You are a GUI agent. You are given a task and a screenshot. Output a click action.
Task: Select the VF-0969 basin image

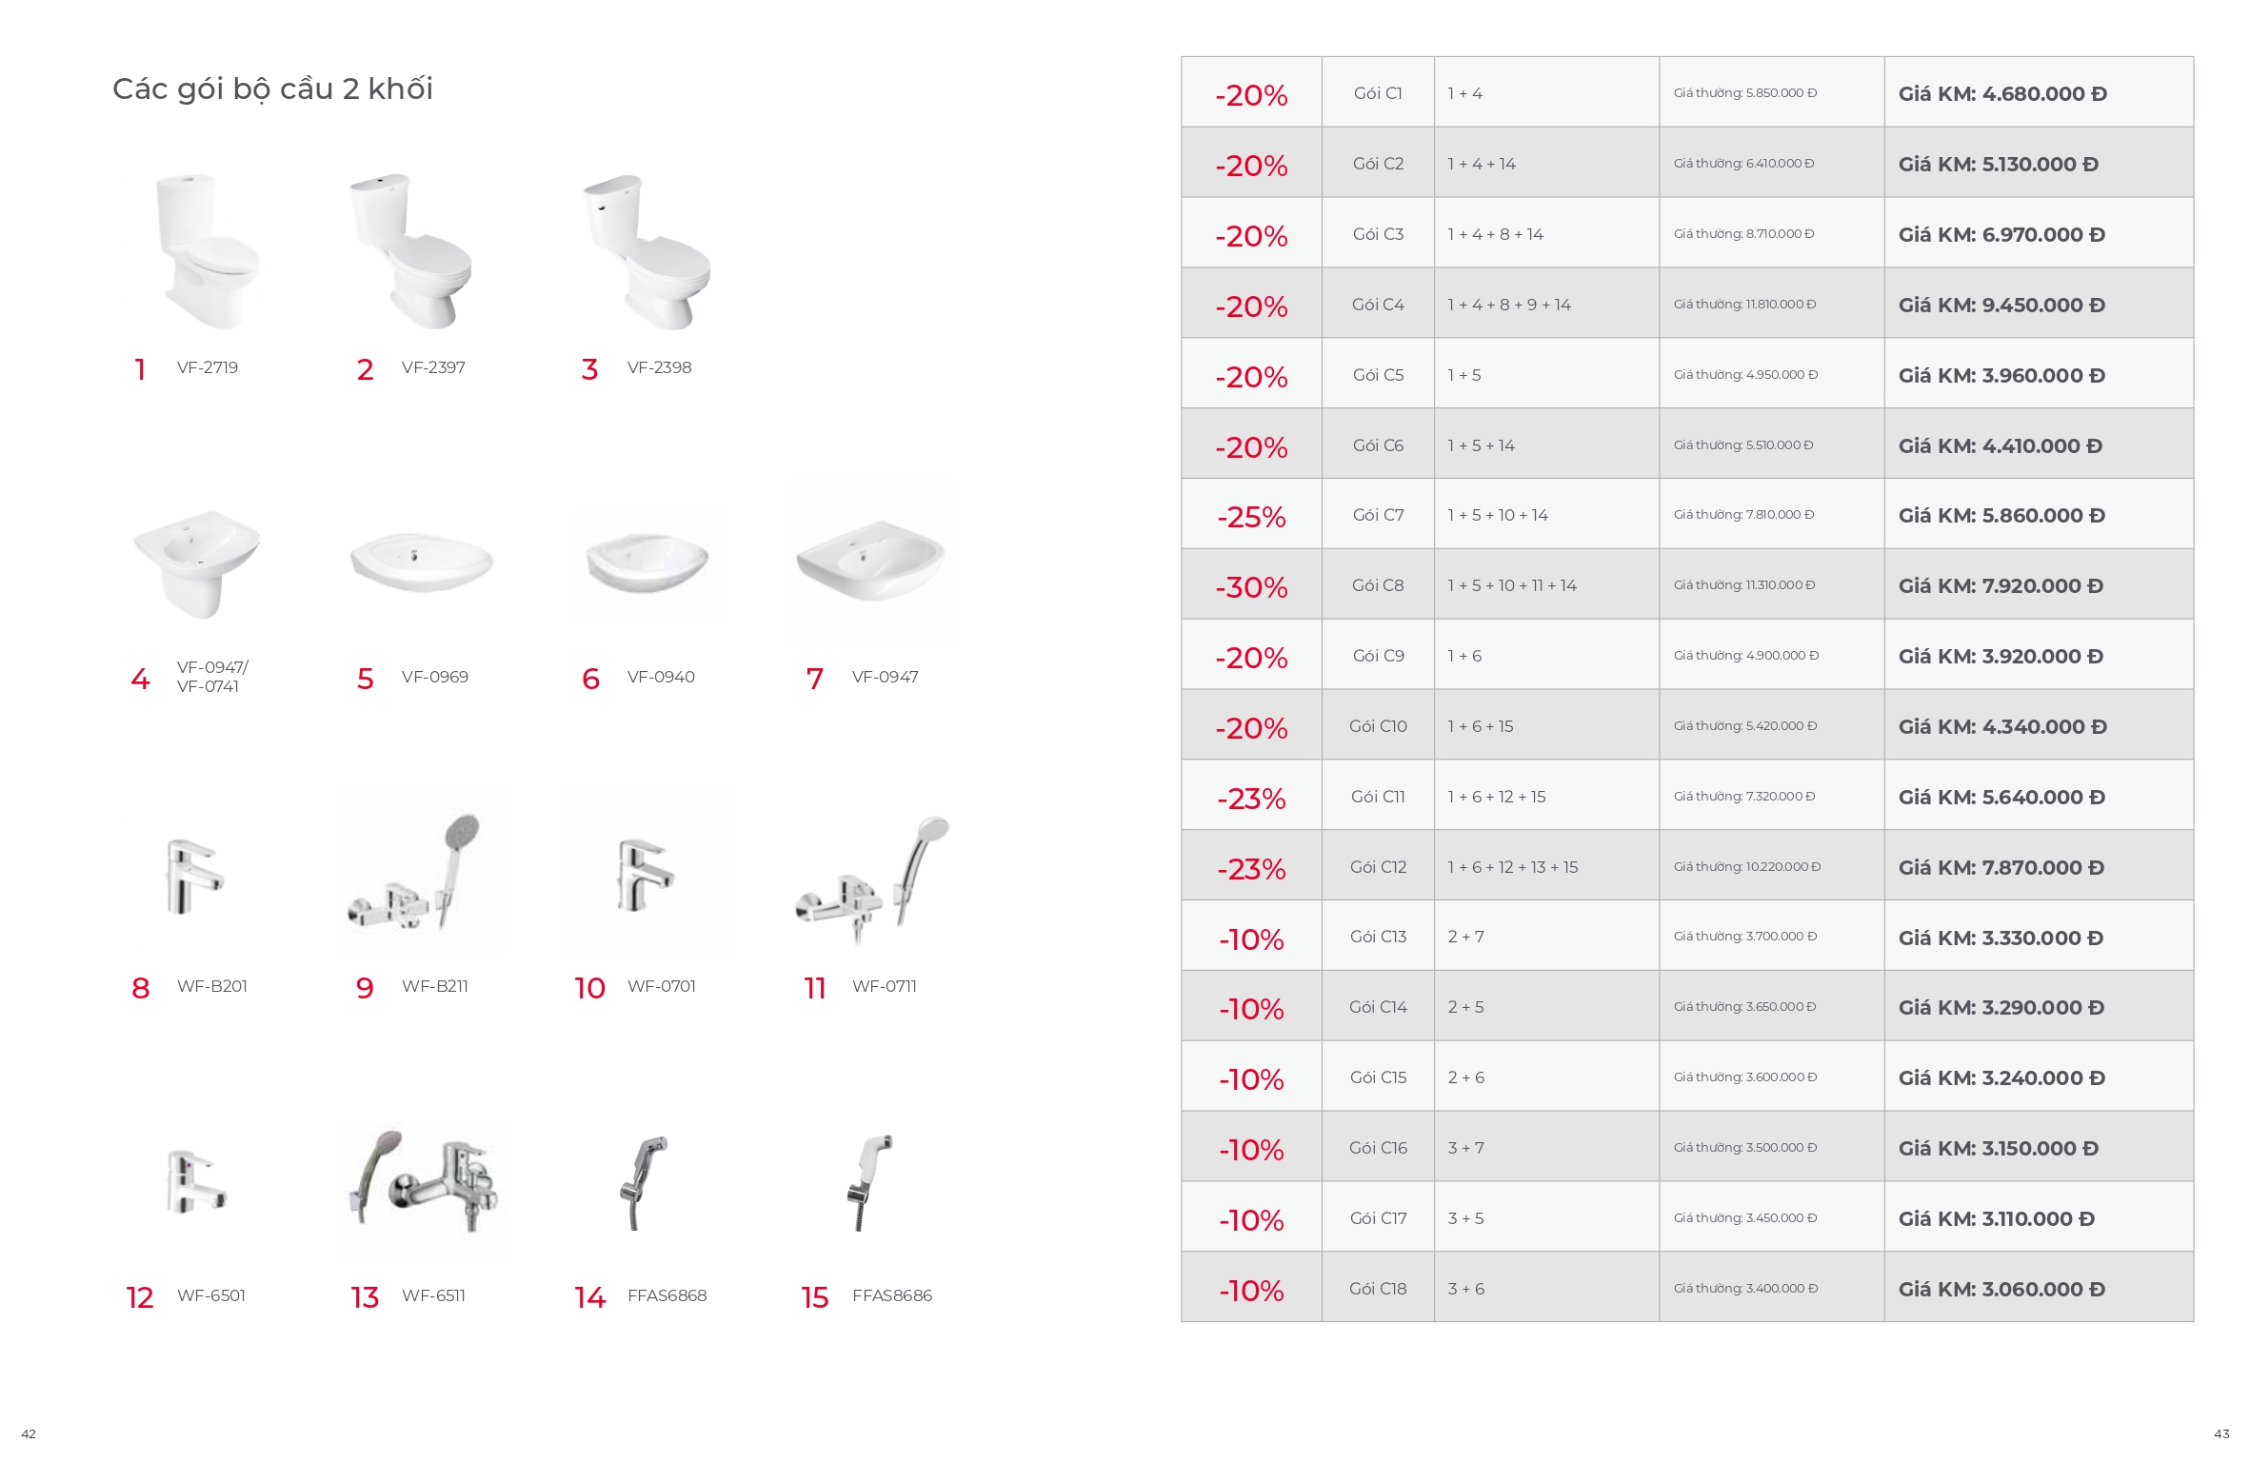pos(421,563)
